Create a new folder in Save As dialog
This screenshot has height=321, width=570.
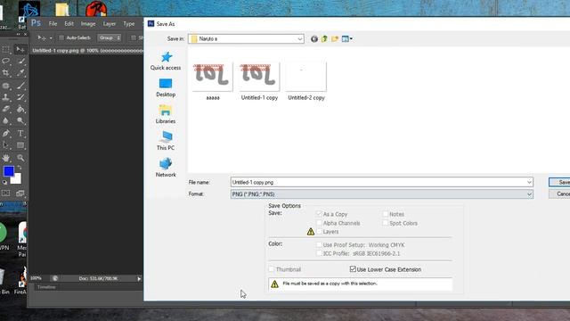335,38
